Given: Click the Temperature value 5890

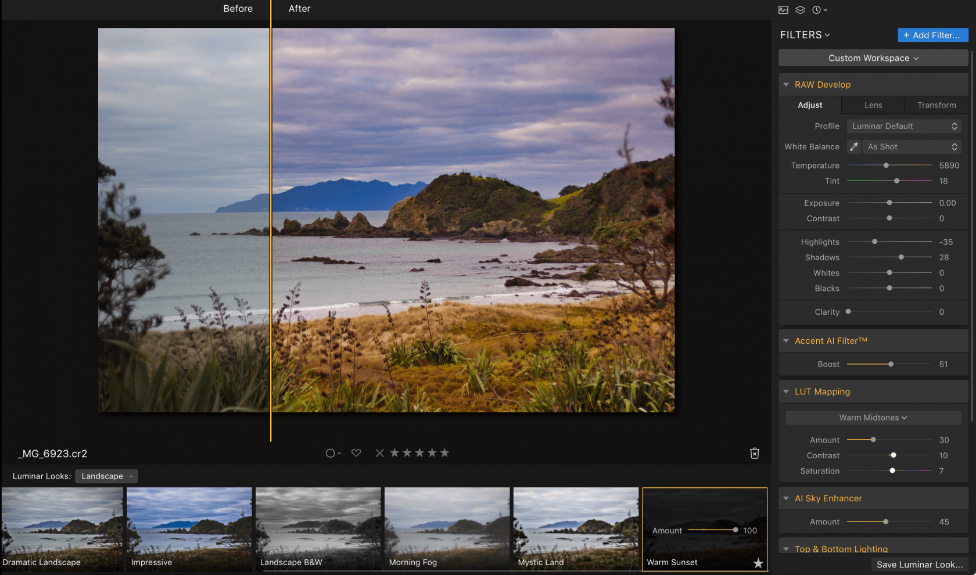Looking at the screenshot, I should tap(949, 166).
